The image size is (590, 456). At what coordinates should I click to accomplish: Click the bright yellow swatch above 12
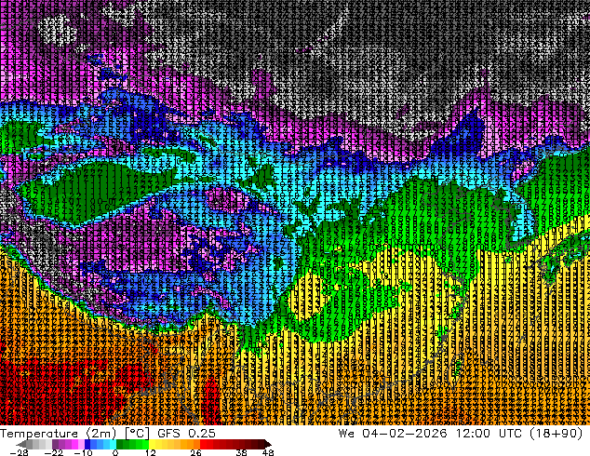click(x=152, y=444)
